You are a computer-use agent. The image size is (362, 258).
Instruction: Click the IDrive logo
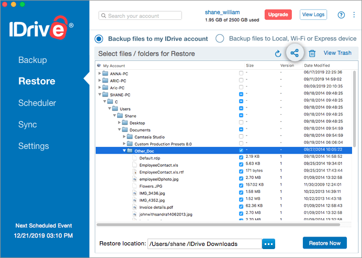(x=41, y=27)
